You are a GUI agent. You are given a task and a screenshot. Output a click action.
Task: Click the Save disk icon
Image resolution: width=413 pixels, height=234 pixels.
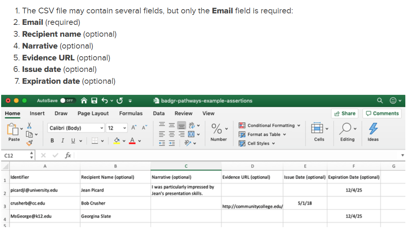94,101
